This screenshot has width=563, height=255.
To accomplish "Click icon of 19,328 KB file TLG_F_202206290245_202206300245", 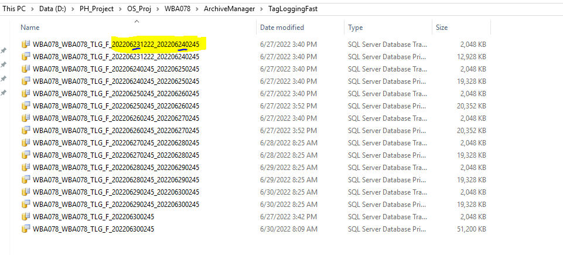I will point(26,204).
